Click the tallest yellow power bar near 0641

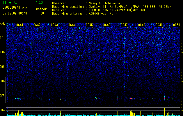click(x=22, y=112)
